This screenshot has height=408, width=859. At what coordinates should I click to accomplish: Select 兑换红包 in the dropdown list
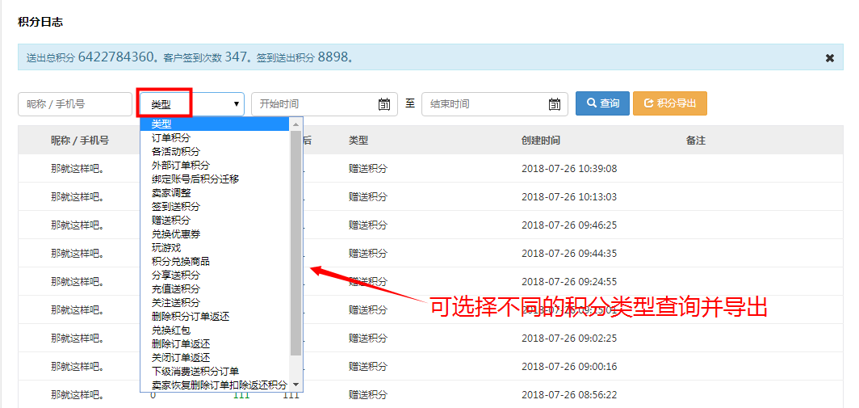tap(171, 330)
